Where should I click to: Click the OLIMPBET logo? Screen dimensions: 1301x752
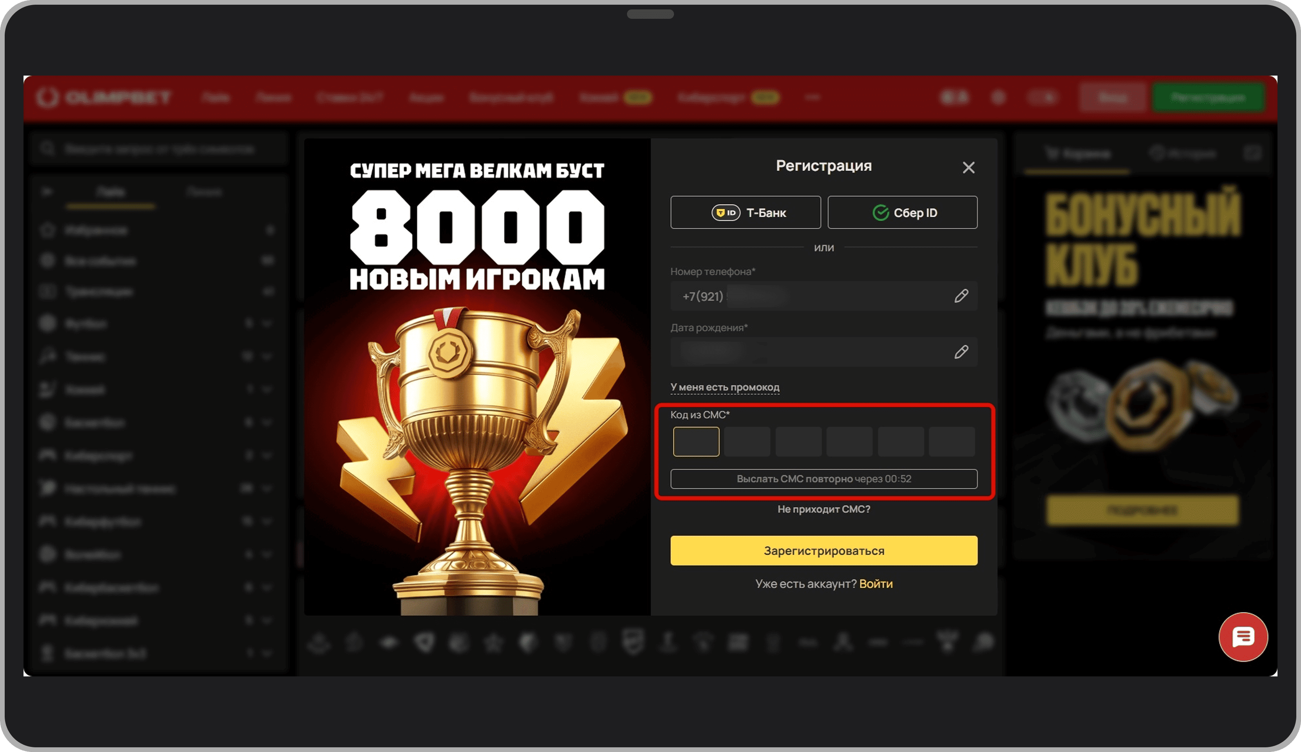103,97
